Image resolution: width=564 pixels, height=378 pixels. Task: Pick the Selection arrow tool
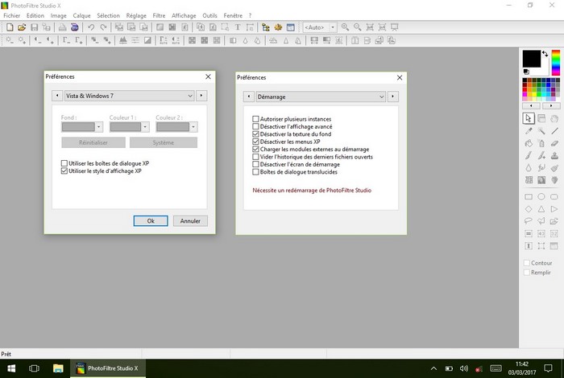(x=529, y=118)
